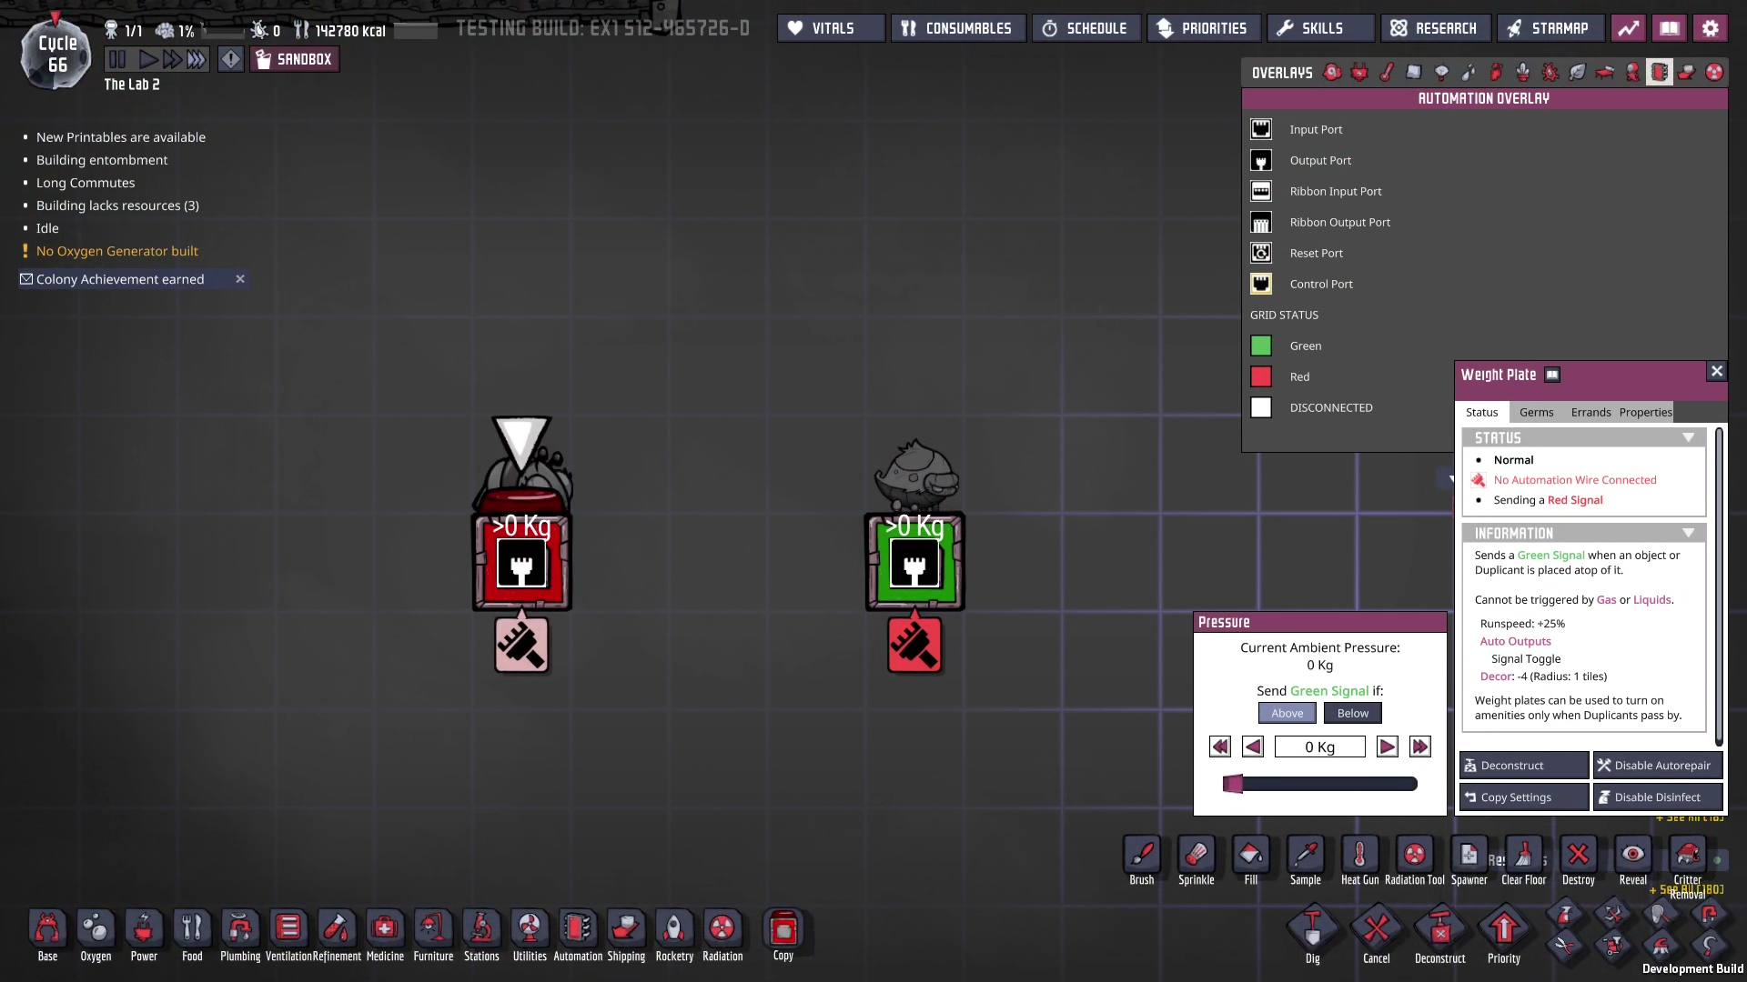Open the Plumbing build category
This screenshot has width=1747, height=982.
(x=240, y=928)
